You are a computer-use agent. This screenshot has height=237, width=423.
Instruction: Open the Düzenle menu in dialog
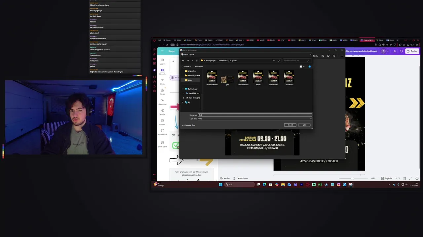[x=186, y=66]
